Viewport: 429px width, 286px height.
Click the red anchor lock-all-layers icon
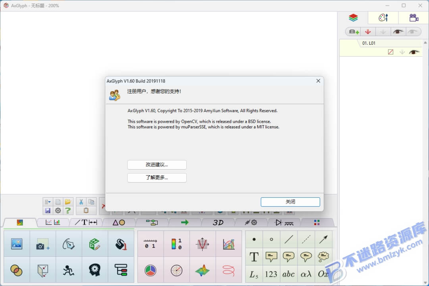click(368, 32)
